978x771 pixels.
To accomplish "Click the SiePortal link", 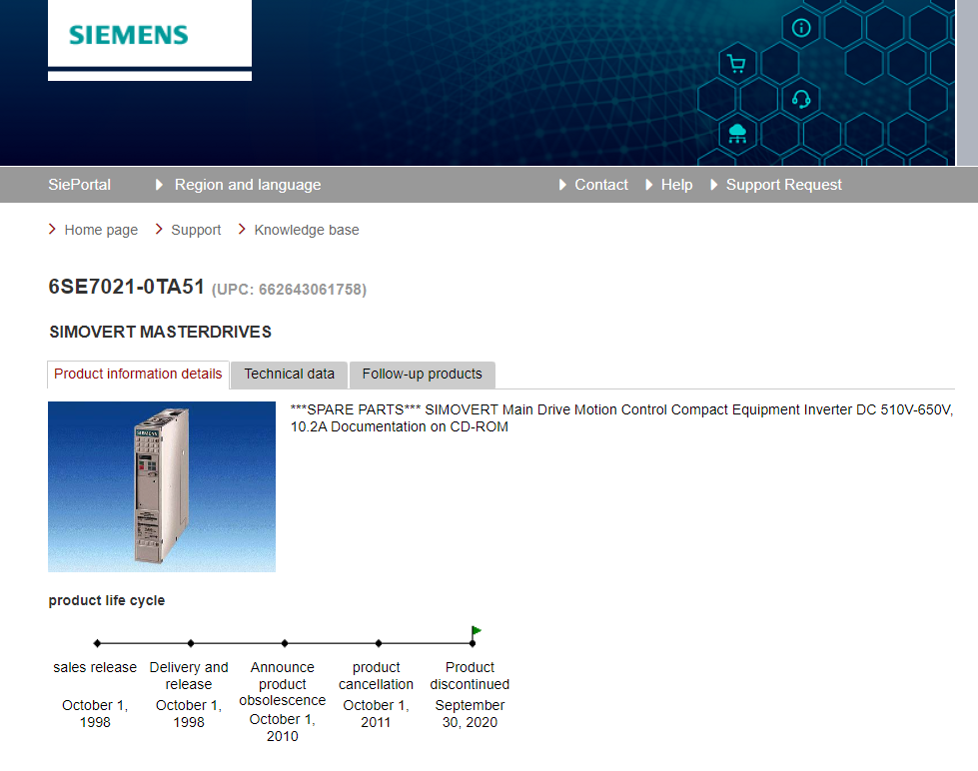I will [x=79, y=185].
